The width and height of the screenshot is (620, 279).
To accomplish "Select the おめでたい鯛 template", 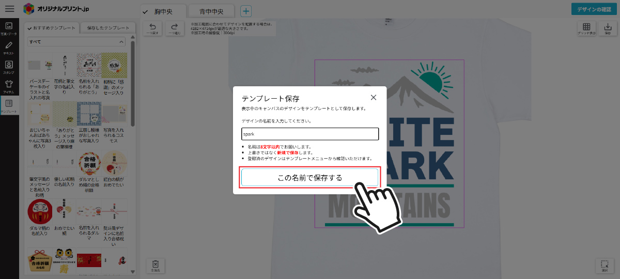I will point(65,219).
